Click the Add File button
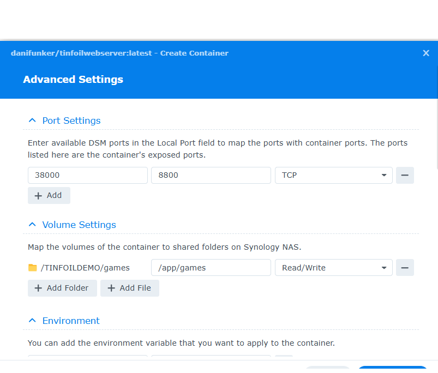The height and width of the screenshot is (373, 438). [129, 288]
